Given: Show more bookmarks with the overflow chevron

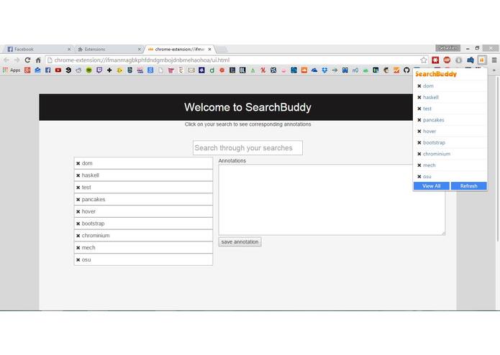Looking at the screenshot, I should pos(494,70).
